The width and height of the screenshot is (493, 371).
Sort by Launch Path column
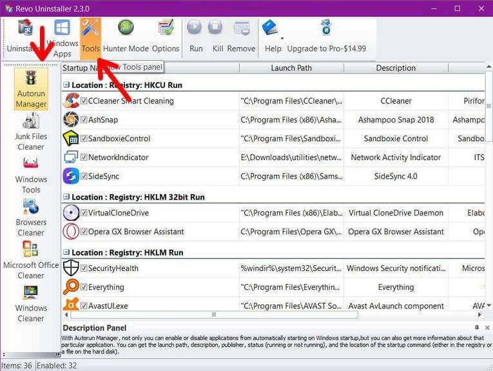point(291,68)
